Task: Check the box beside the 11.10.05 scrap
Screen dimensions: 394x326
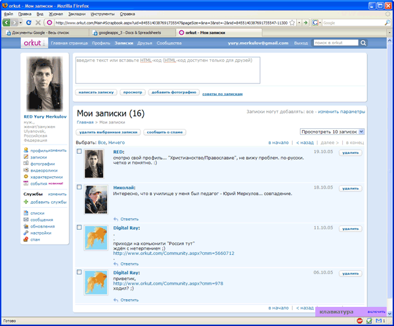Action: (x=79, y=227)
